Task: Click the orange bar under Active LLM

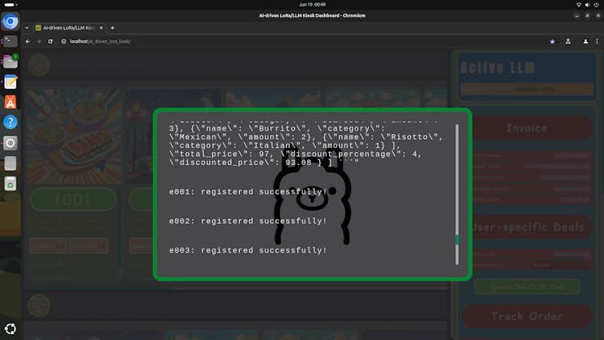Action: 527,89
